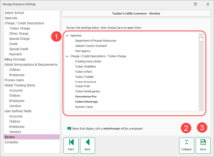Select Employees under User Defined Fields
This screenshot has width=214, height=157.
tap(17, 127)
